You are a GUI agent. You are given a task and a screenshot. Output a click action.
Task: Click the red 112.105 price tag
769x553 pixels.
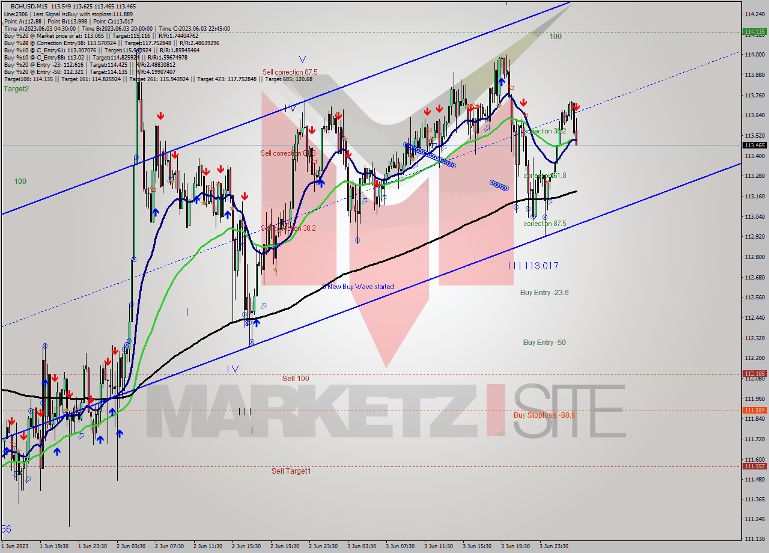point(754,373)
